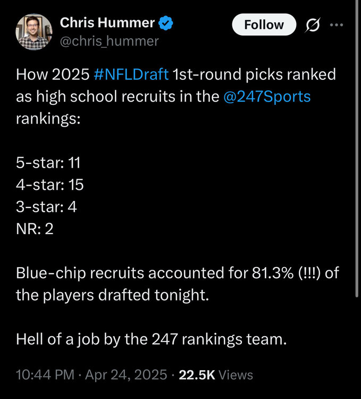The width and height of the screenshot is (361, 399).
Task: Click the "5-star: 11" line
Action: pos(48,162)
